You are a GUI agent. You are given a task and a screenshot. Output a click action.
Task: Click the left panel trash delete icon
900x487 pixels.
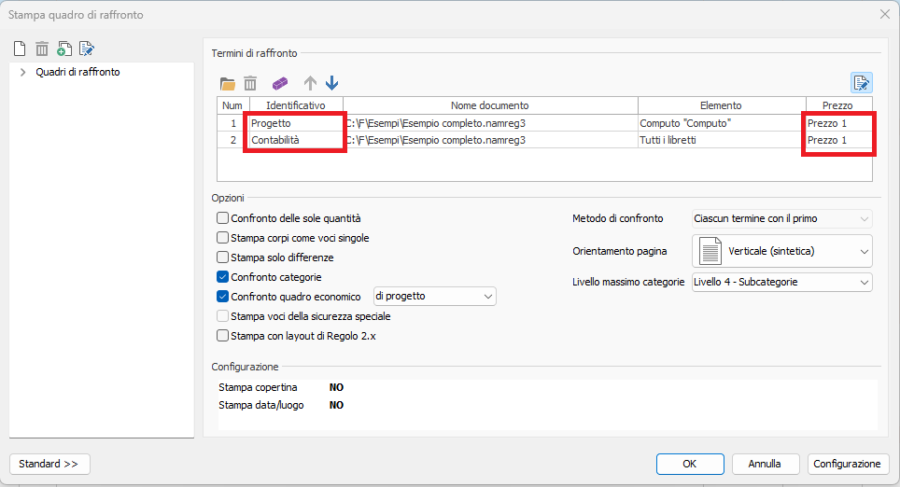[x=42, y=49]
